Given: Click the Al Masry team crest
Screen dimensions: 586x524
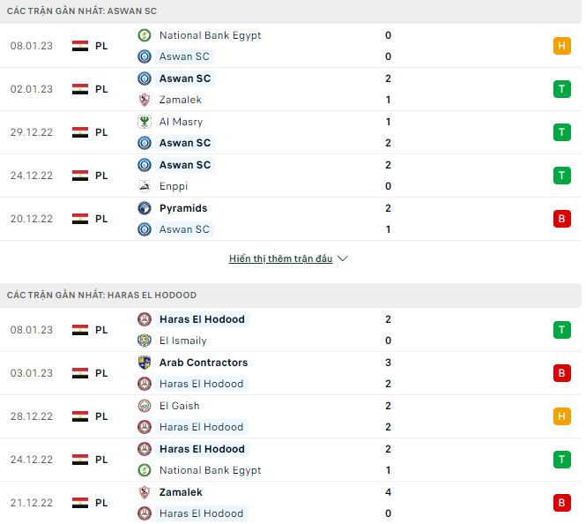Looking at the screenshot, I should (x=145, y=122).
